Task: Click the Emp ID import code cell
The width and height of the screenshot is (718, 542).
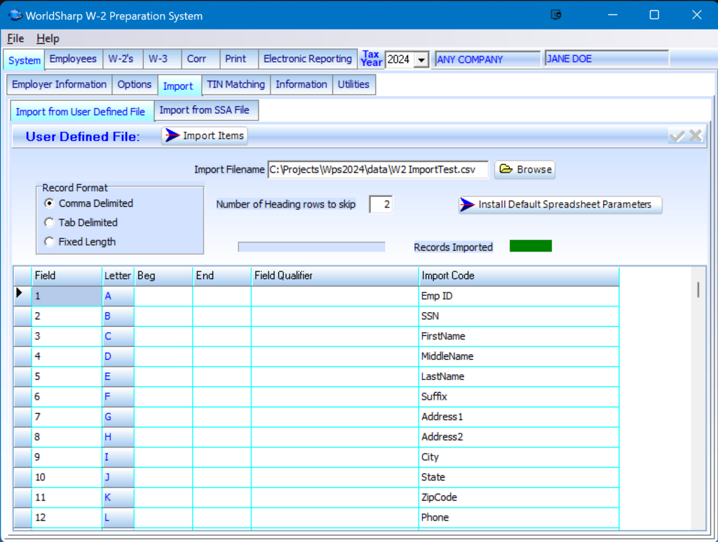Action: (x=520, y=296)
